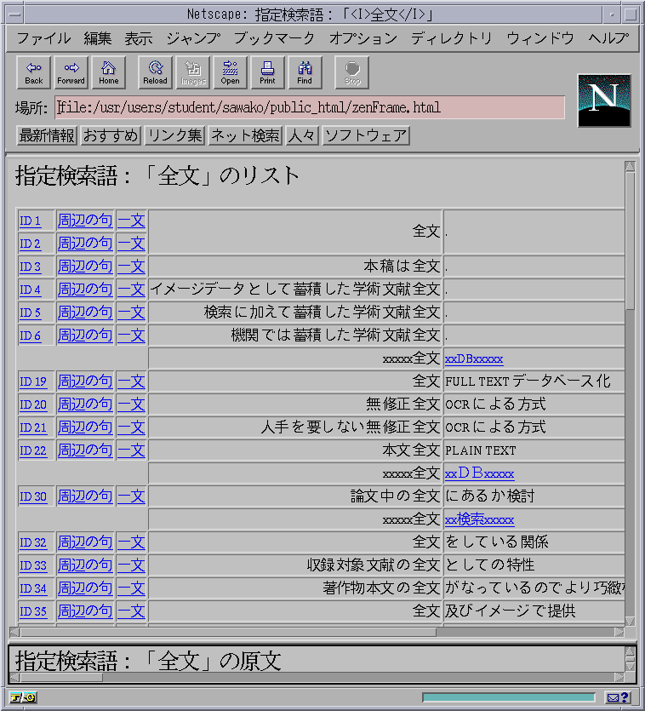
Task: Click the mail envelope status icon
Action: (x=617, y=698)
